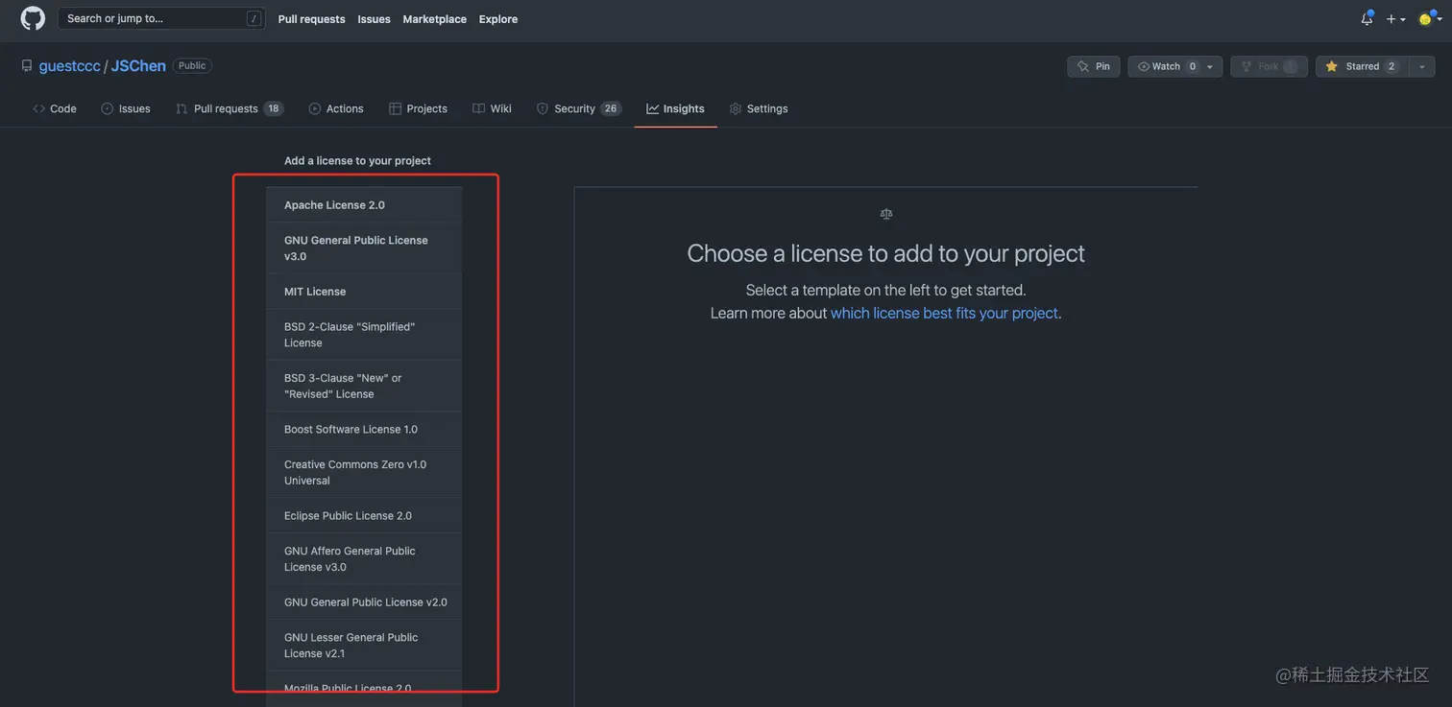Select Apache License 2.0 template
The height and width of the screenshot is (707, 1452).
(x=364, y=205)
